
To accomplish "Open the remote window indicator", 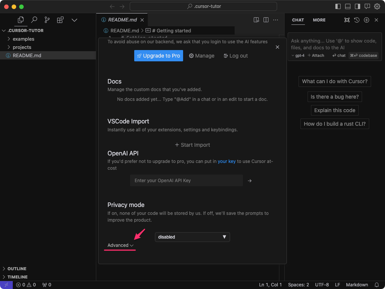I will [6, 285].
